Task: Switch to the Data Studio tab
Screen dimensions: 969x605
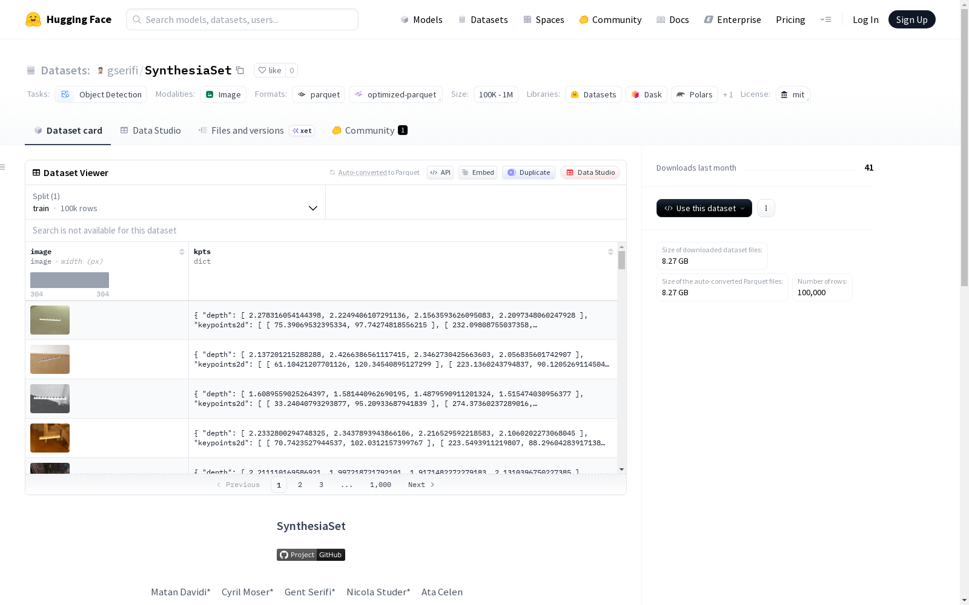Action: tap(151, 131)
